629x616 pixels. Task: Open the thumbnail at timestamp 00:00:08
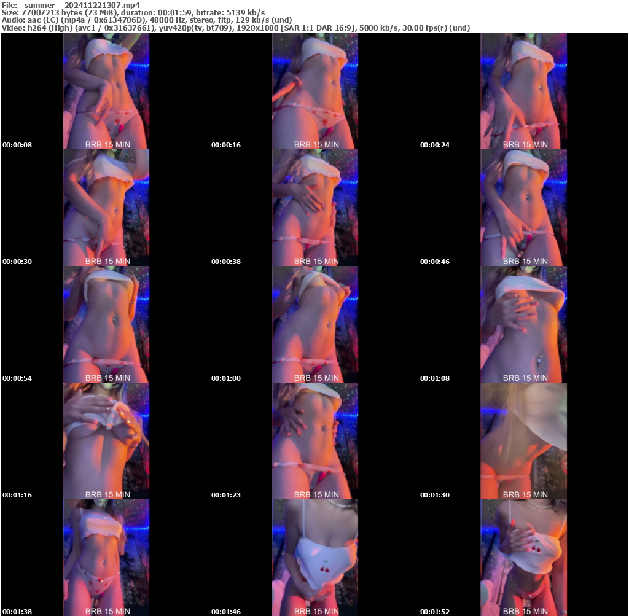(x=104, y=90)
